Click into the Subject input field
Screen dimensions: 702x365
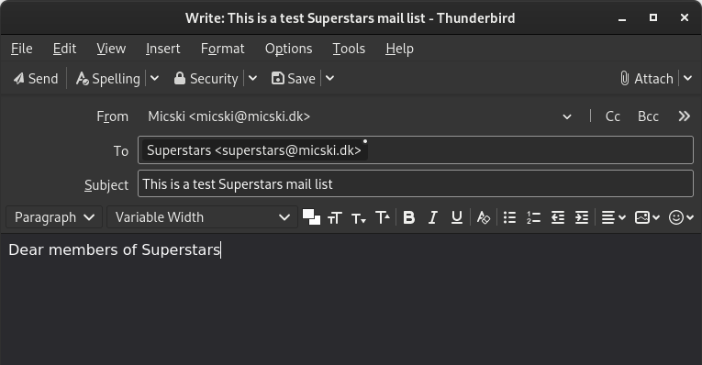pos(416,183)
